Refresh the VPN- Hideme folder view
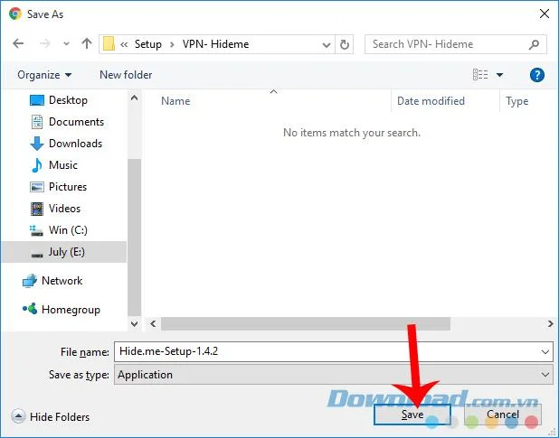Viewport: 559px width, 438px height. click(345, 44)
